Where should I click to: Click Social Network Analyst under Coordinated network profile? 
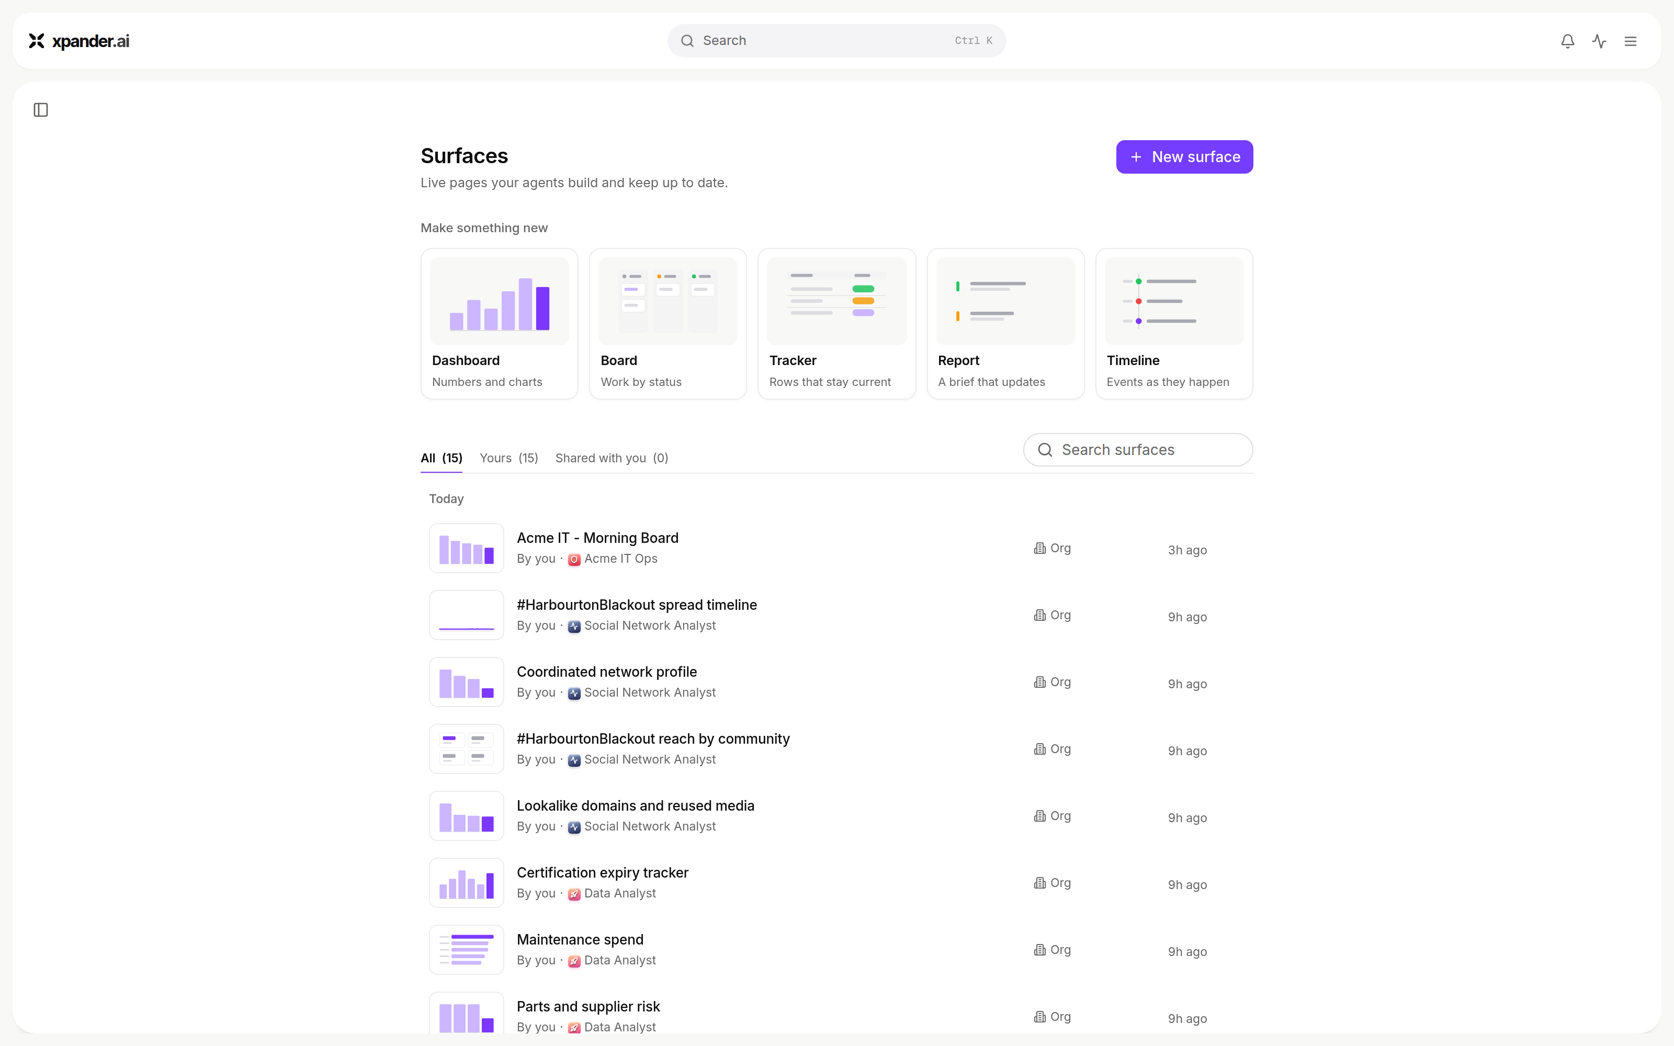pos(650,692)
